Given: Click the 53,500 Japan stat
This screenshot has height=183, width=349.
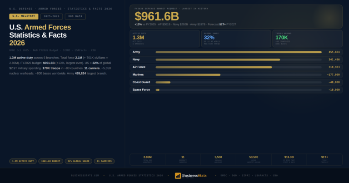Looking at the screenshot, I should tap(254, 159).
